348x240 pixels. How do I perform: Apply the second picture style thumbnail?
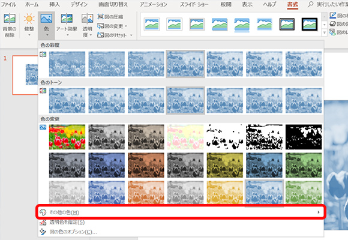tap(174, 24)
